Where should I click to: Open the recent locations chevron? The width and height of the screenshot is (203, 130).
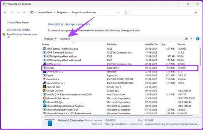[18, 12]
